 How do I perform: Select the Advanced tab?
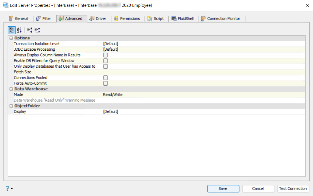72,19
